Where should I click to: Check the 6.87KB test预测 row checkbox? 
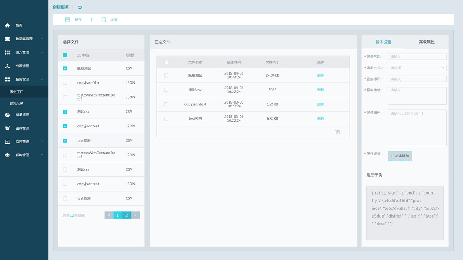166,119
